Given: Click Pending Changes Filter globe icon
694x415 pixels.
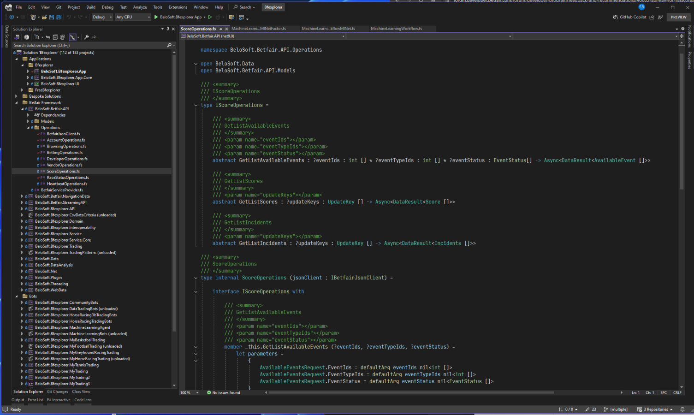Looking at the screenshot, I should pyautogui.click(x=27, y=37).
